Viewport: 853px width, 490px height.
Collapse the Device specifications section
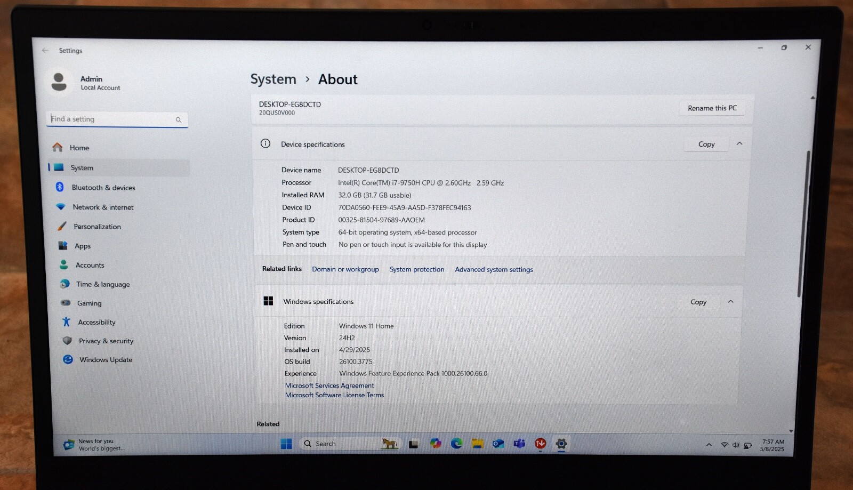point(739,143)
